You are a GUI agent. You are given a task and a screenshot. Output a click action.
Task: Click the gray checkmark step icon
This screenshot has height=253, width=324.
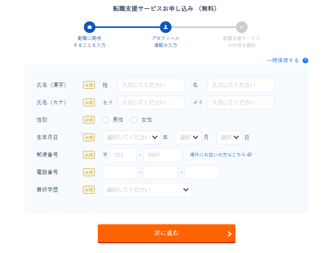pyautogui.click(x=242, y=27)
